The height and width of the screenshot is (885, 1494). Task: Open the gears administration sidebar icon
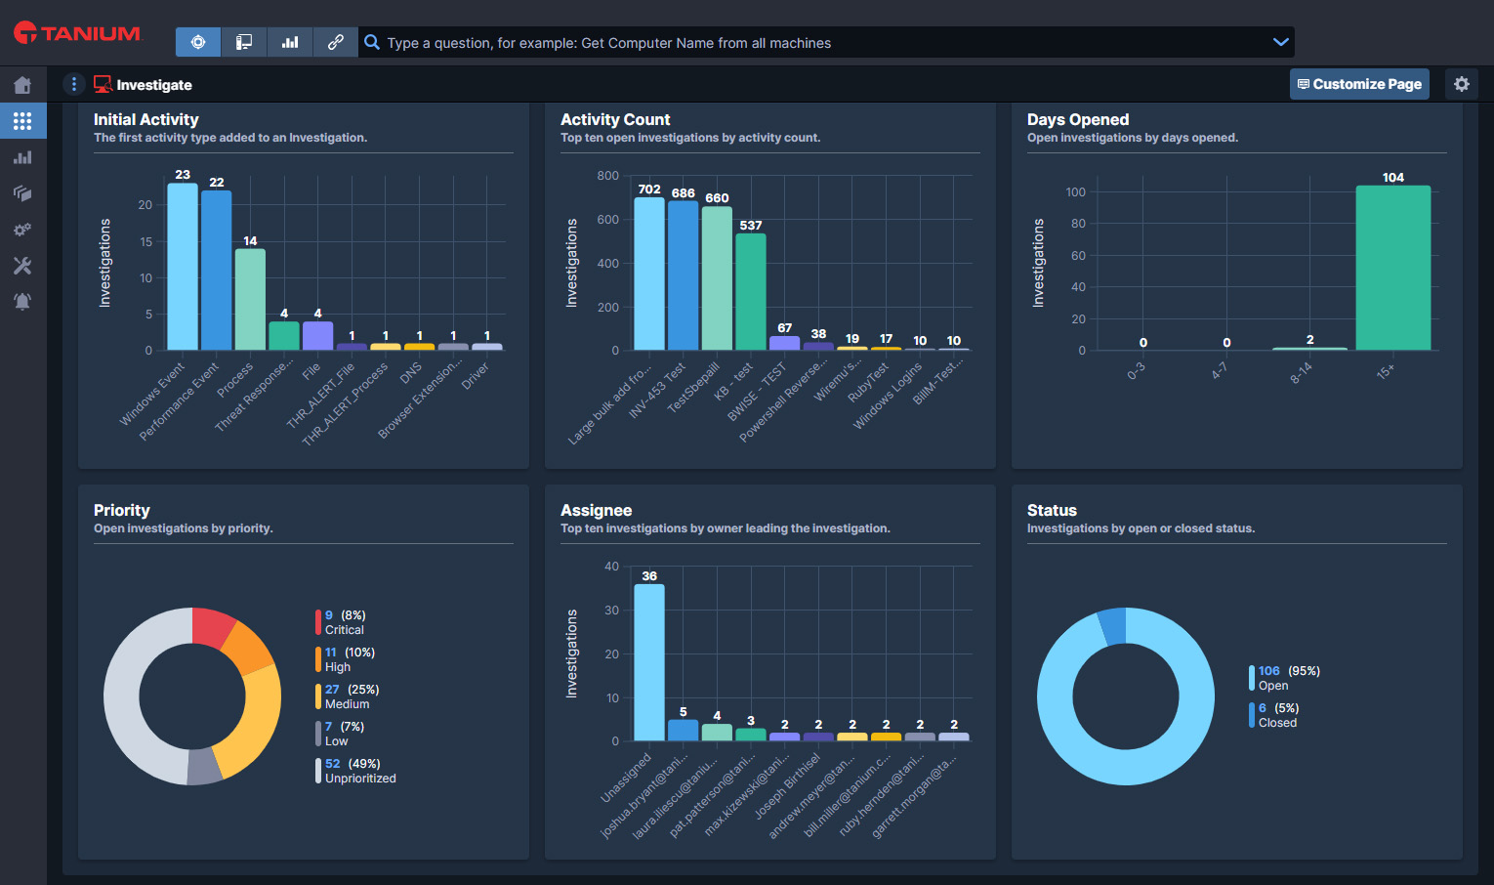pyautogui.click(x=22, y=230)
